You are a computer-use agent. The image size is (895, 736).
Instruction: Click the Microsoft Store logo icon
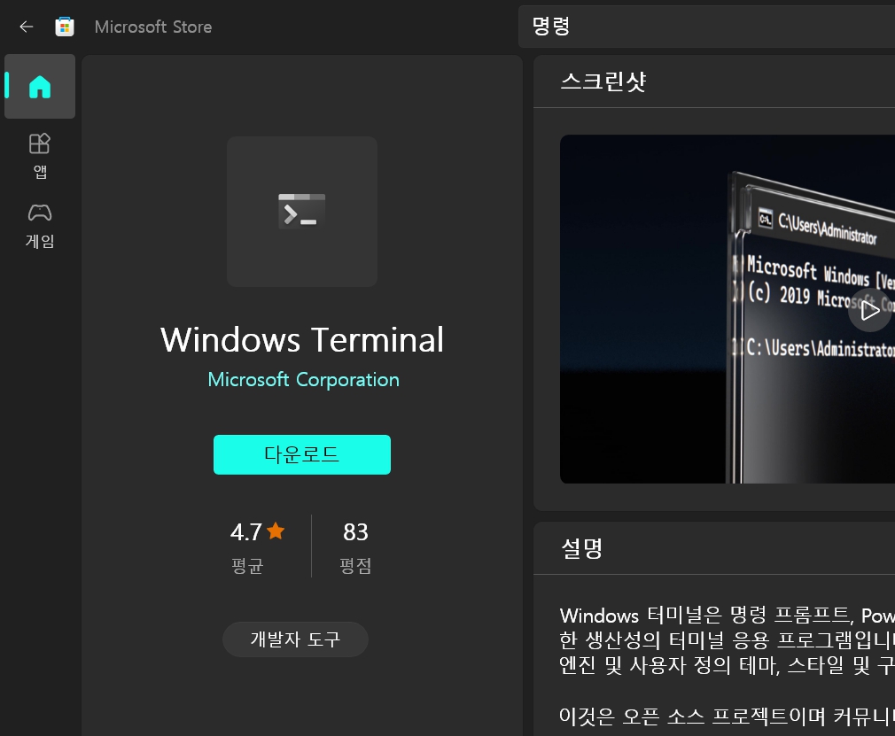coord(65,27)
